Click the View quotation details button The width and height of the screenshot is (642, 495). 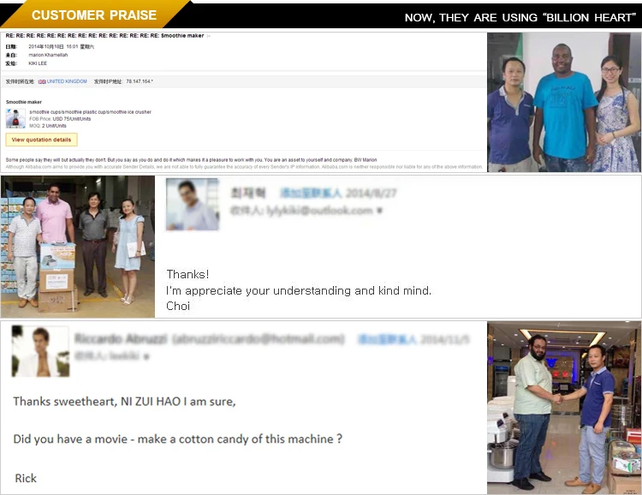point(41,140)
